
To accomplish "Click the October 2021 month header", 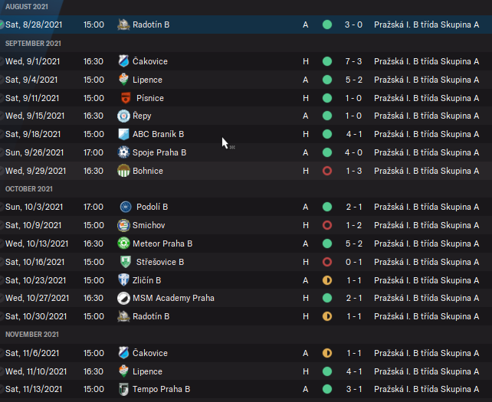I will coord(29,189).
